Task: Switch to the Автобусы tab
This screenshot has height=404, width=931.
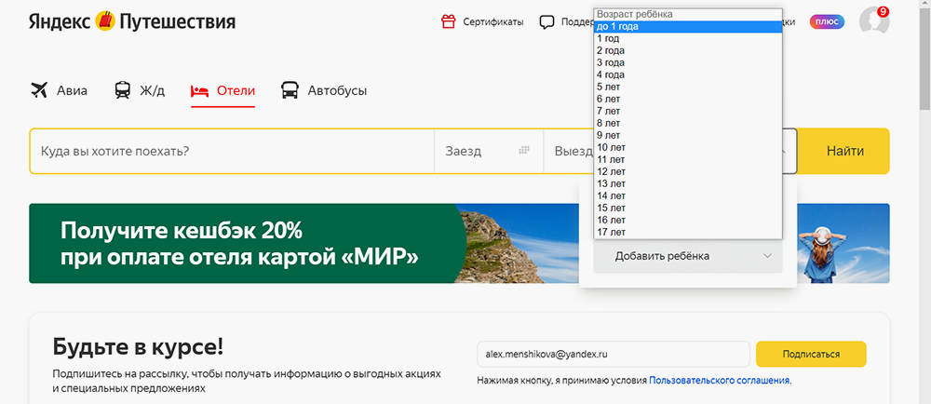Action: pyautogui.click(x=324, y=91)
